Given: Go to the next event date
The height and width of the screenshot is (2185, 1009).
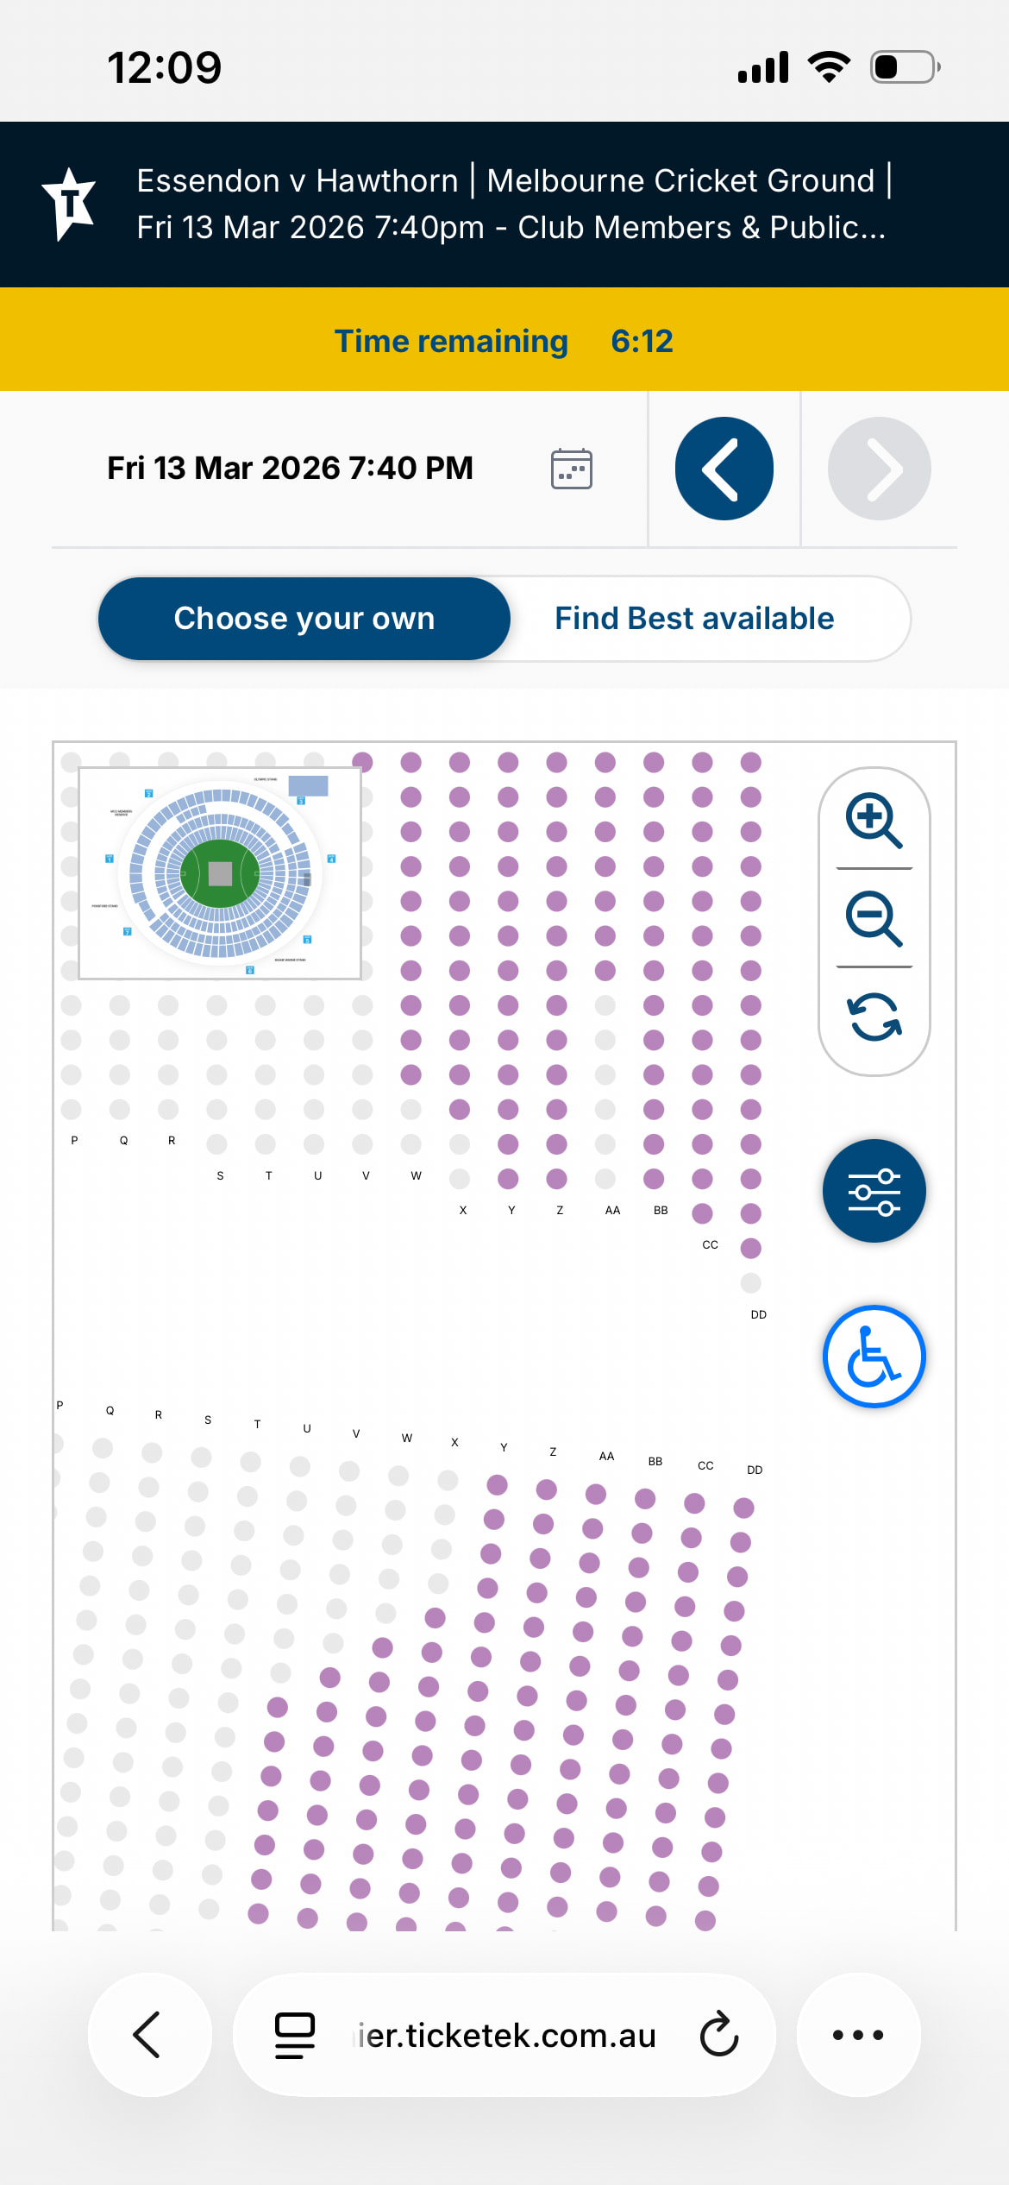Looking at the screenshot, I should 879,469.
